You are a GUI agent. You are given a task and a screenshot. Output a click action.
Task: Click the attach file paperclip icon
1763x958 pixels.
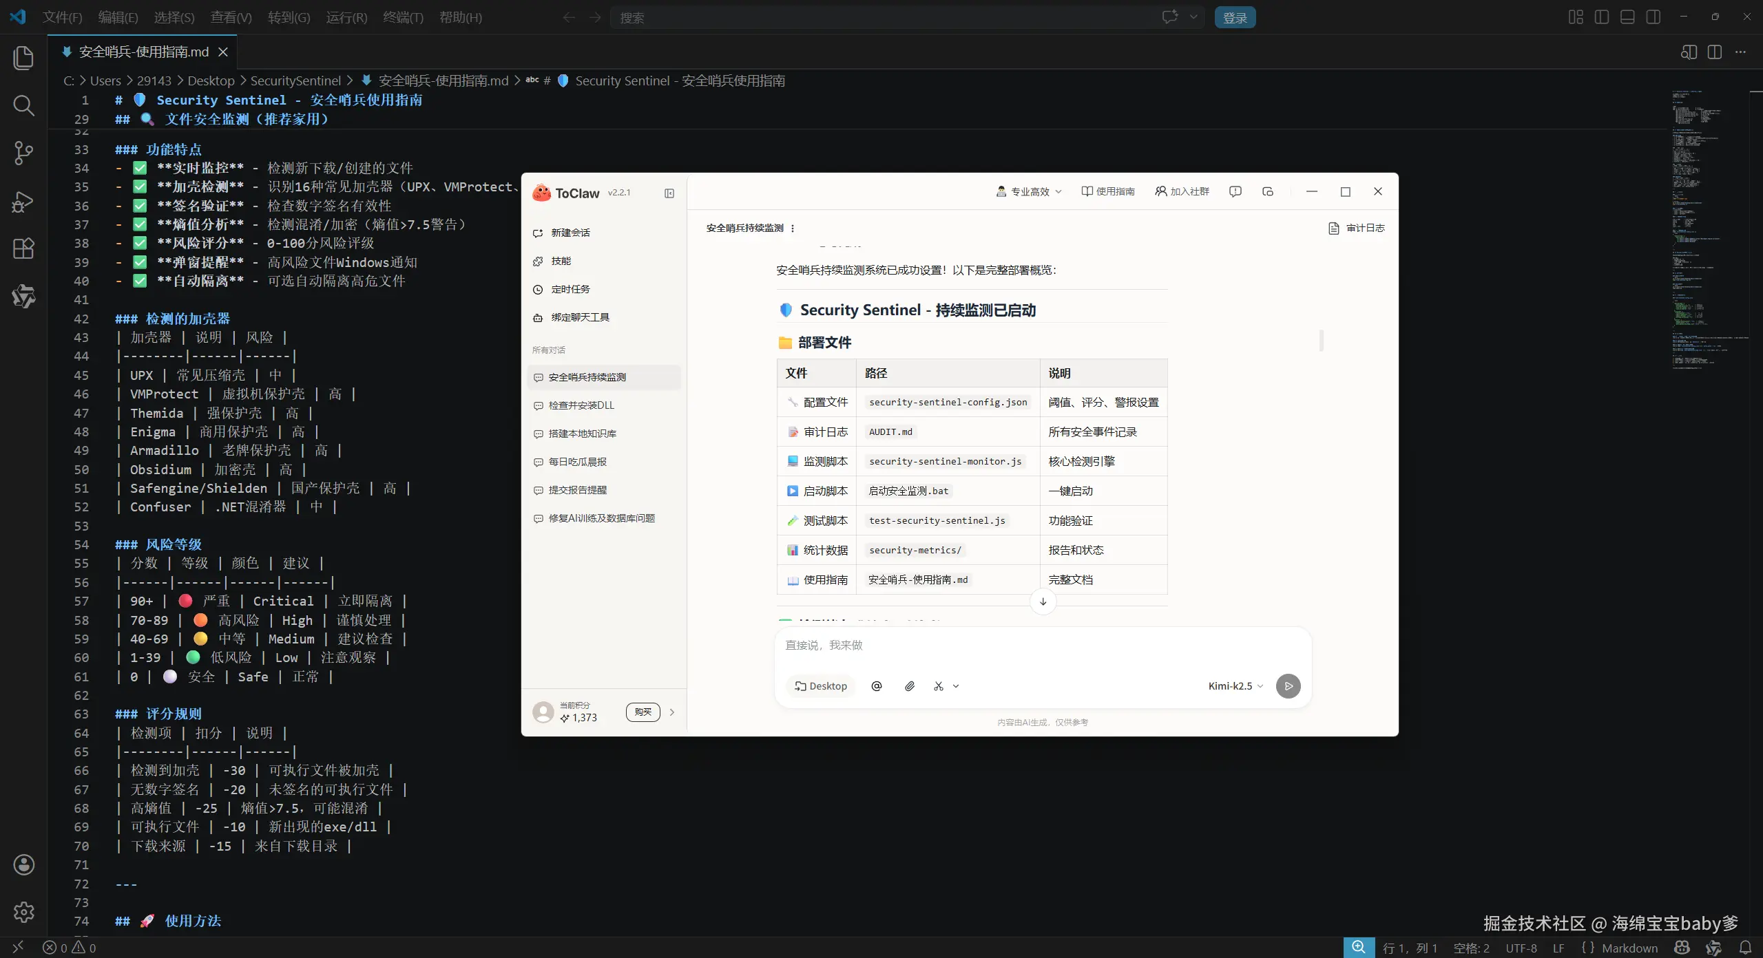tap(910, 686)
